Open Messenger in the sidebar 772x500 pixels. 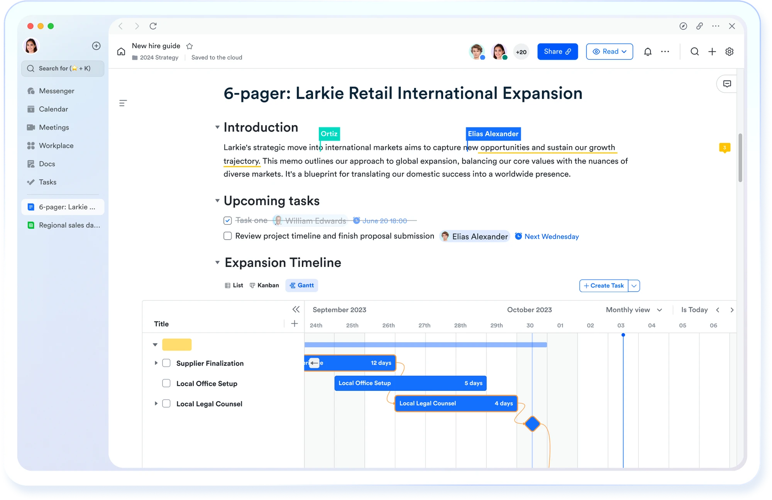click(x=56, y=91)
